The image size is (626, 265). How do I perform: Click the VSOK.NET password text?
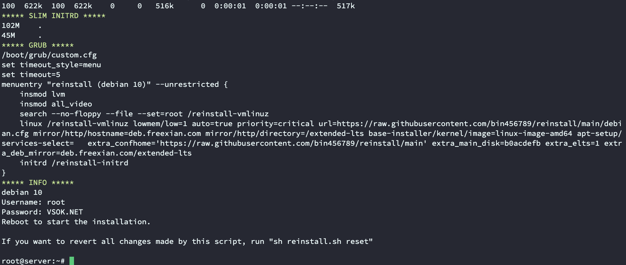tap(65, 212)
